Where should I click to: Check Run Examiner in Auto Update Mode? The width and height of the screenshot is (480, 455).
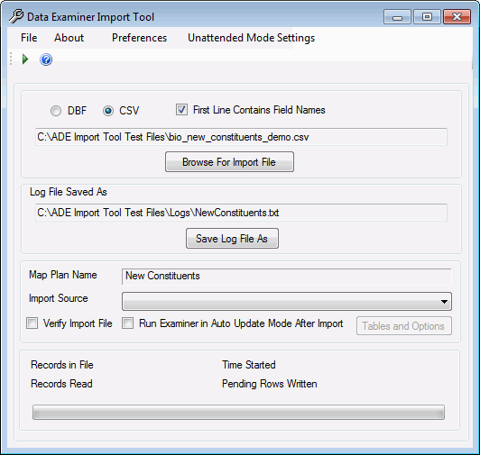point(127,323)
